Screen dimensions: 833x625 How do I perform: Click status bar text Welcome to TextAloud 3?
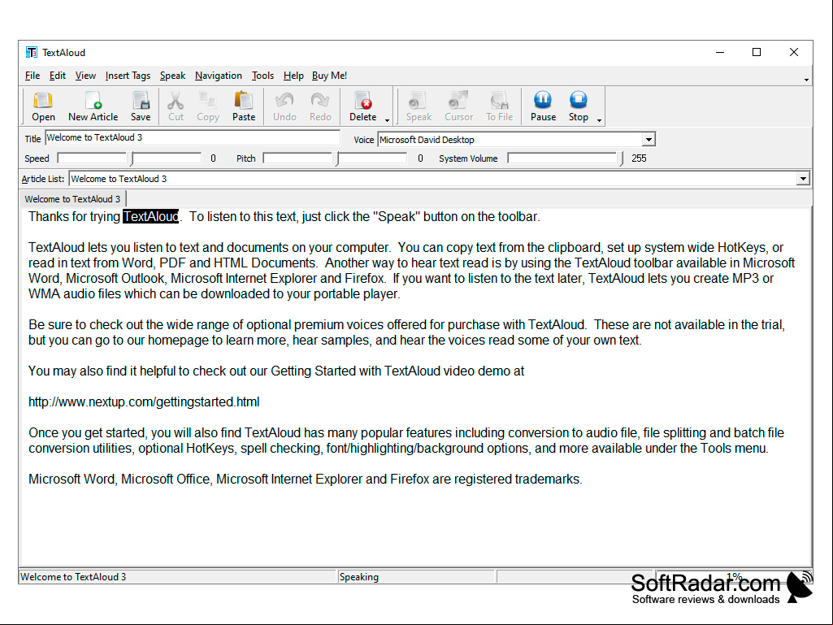click(x=73, y=576)
